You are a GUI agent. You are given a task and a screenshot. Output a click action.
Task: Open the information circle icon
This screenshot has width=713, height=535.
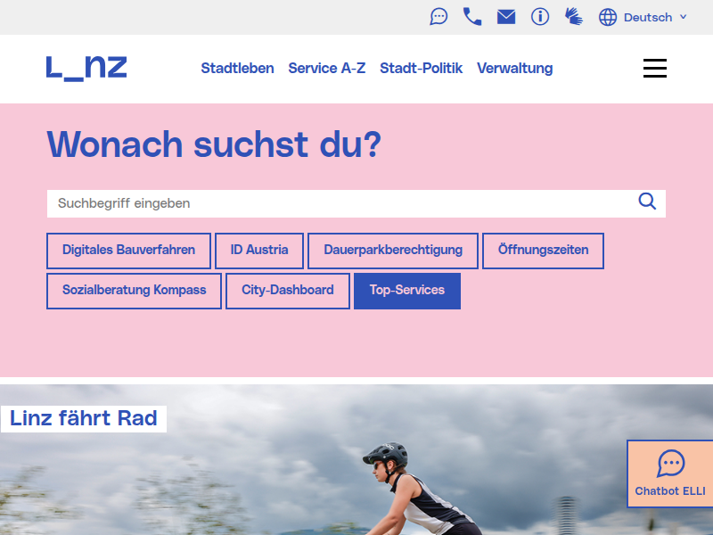[540, 17]
